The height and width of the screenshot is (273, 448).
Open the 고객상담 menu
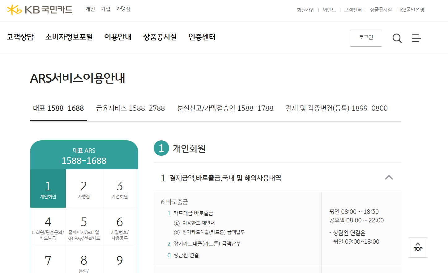click(20, 37)
